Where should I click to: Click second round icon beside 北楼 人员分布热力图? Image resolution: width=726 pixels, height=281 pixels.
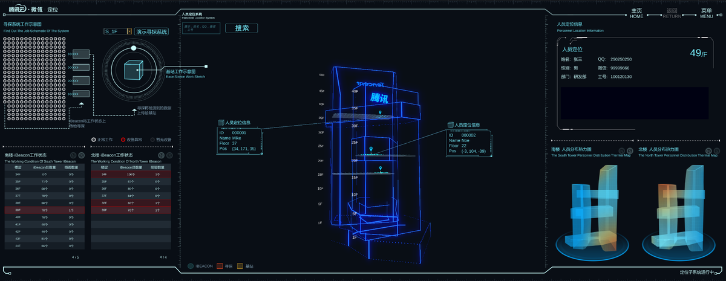[x=716, y=150]
